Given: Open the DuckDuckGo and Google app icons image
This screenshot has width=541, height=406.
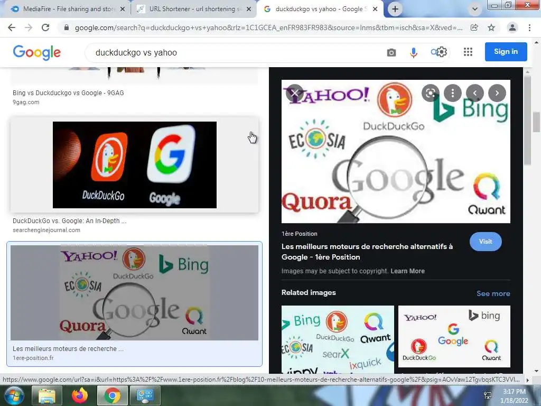Looking at the screenshot, I should (x=135, y=165).
